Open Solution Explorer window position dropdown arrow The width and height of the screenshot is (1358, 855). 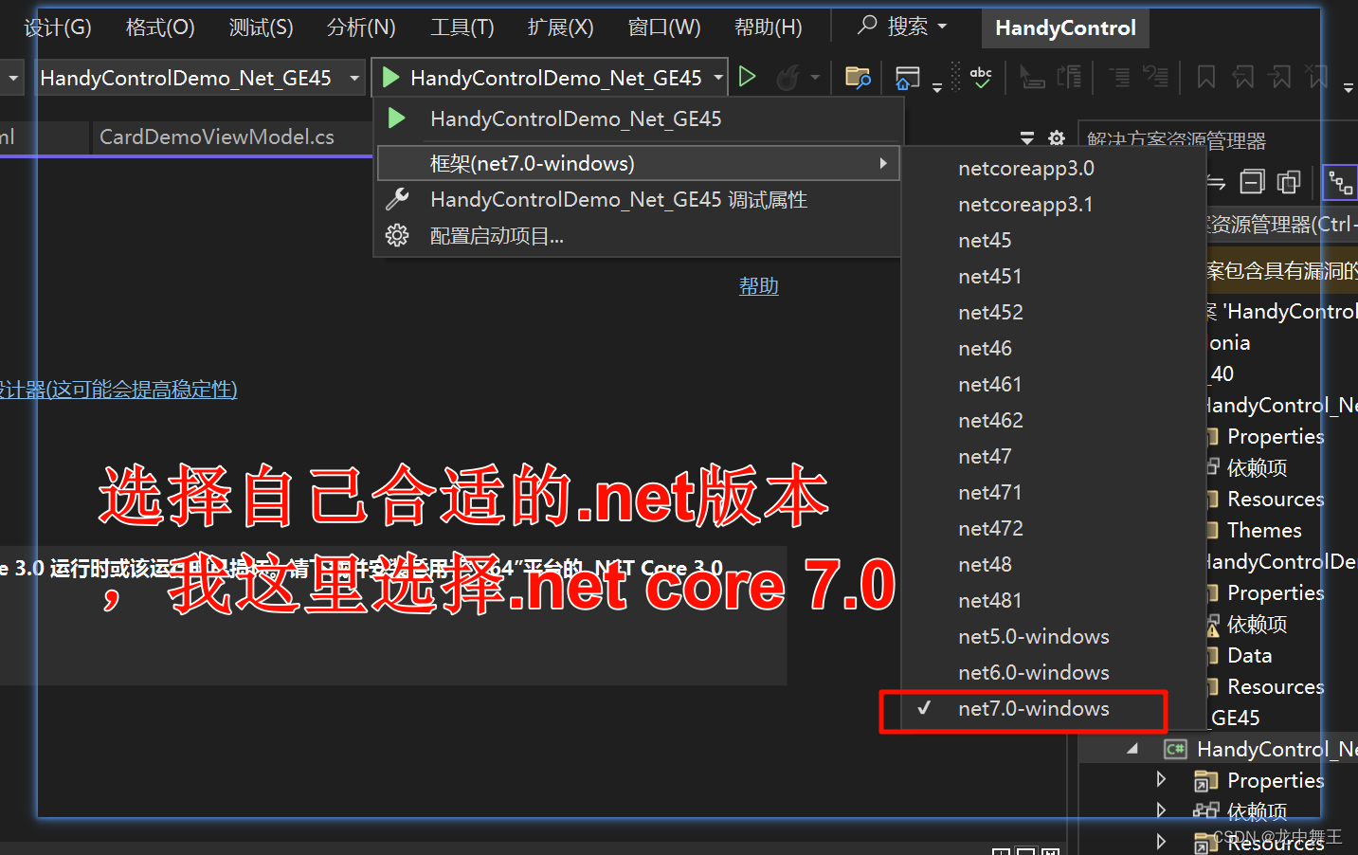pos(1027,138)
